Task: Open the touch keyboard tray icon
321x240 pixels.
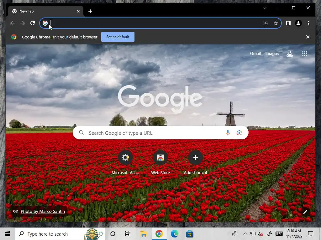Action: 279,234
